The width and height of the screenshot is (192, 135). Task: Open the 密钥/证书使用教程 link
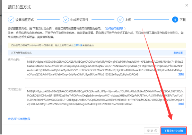pyautogui.click(x=19, y=119)
